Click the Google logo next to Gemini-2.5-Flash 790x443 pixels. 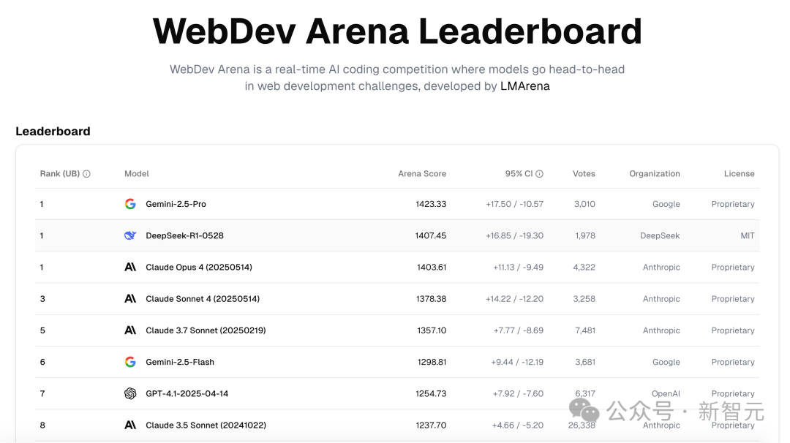tap(130, 362)
